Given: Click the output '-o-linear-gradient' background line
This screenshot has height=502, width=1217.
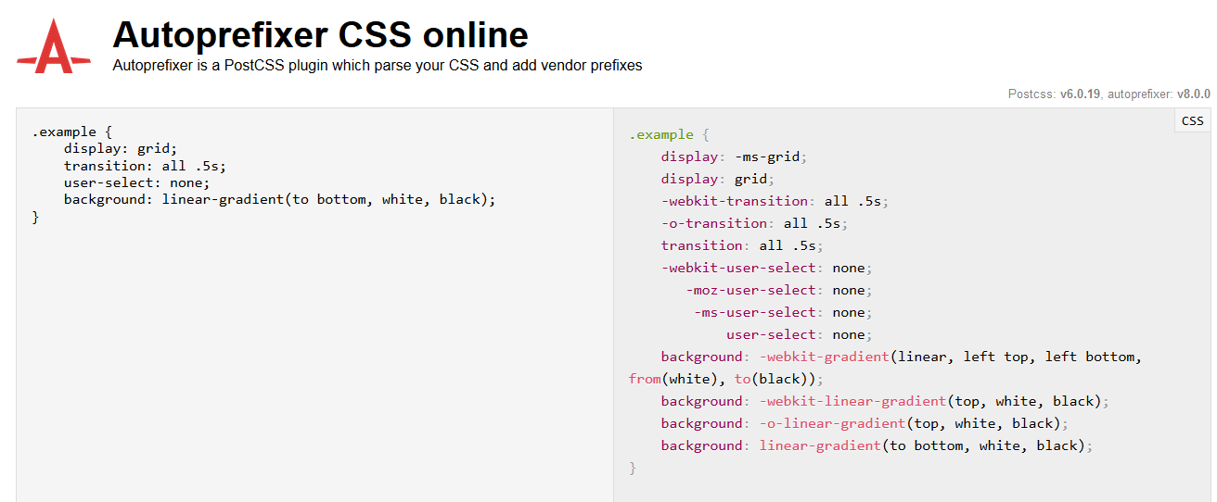Looking at the screenshot, I should click(x=865, y=423).
